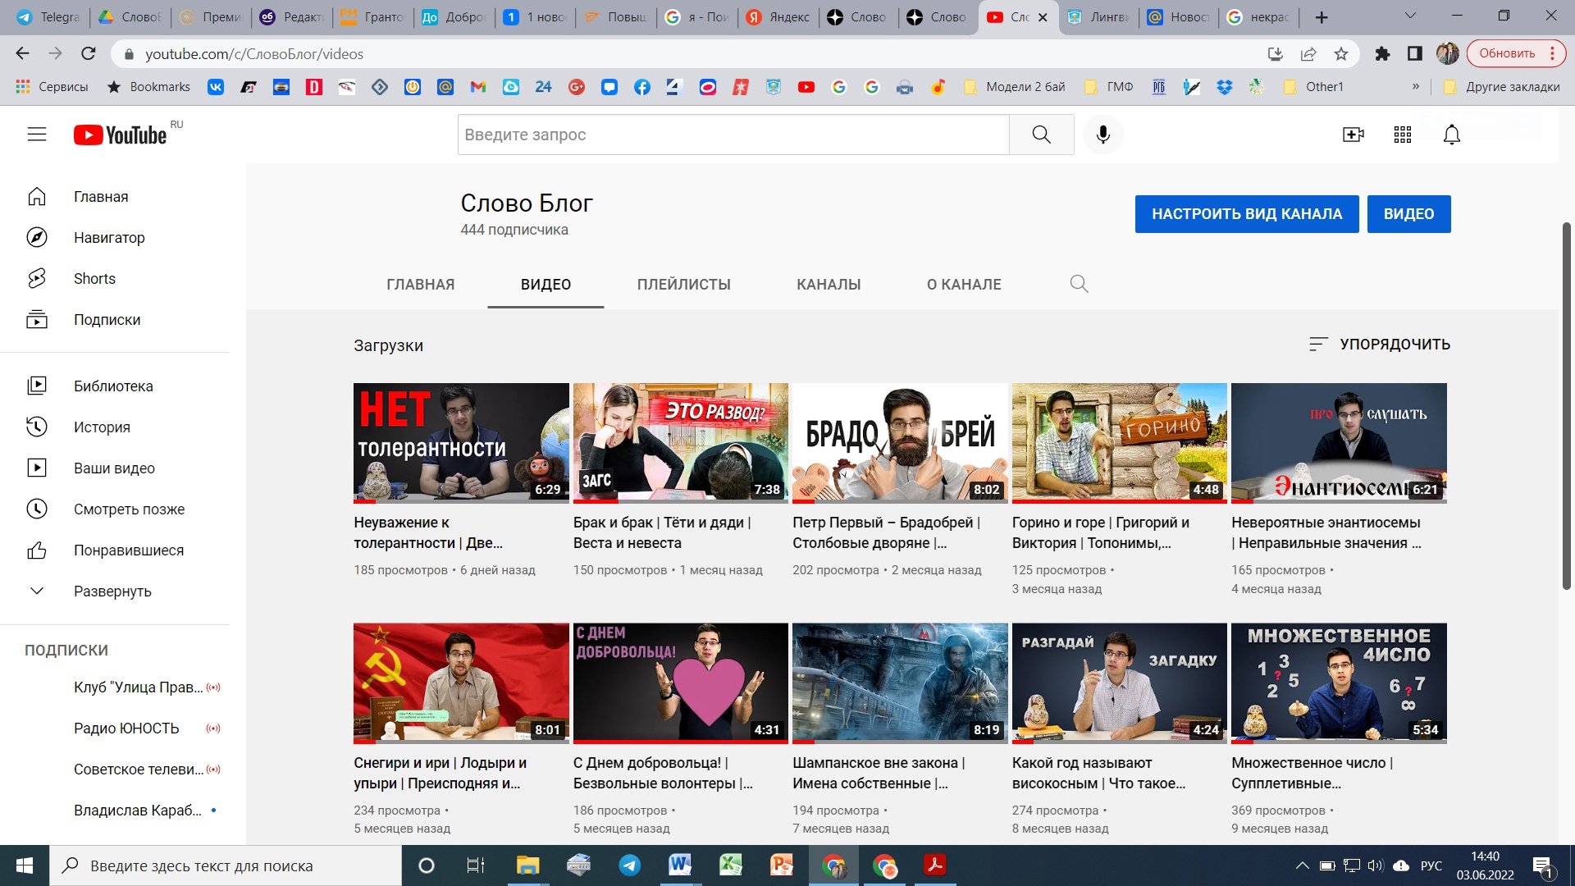Click the blue Видео button
The width and height of the screenshot is (1575, 886).
1408,214
